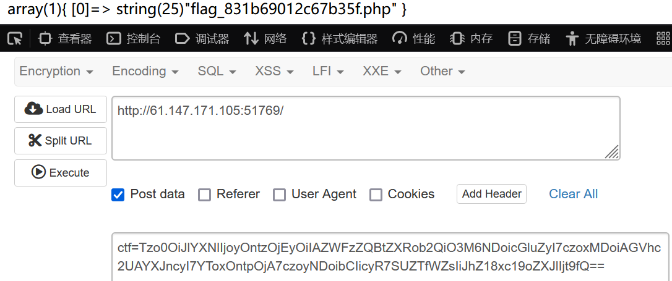672x281 pixels.
Task: Open the SQL dropdown menu
Action: [217, 71]
